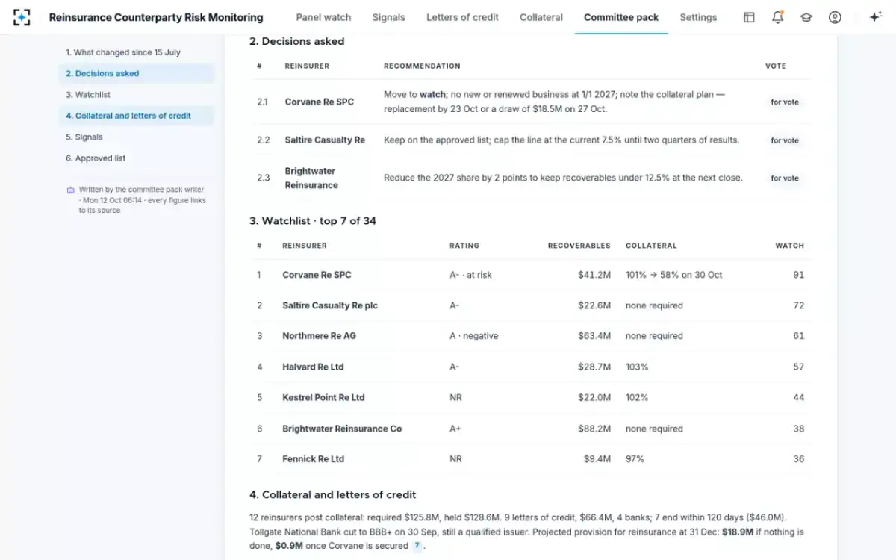
Task: Click the $41.2M recoverables value
Action: (x=594, y=275)
